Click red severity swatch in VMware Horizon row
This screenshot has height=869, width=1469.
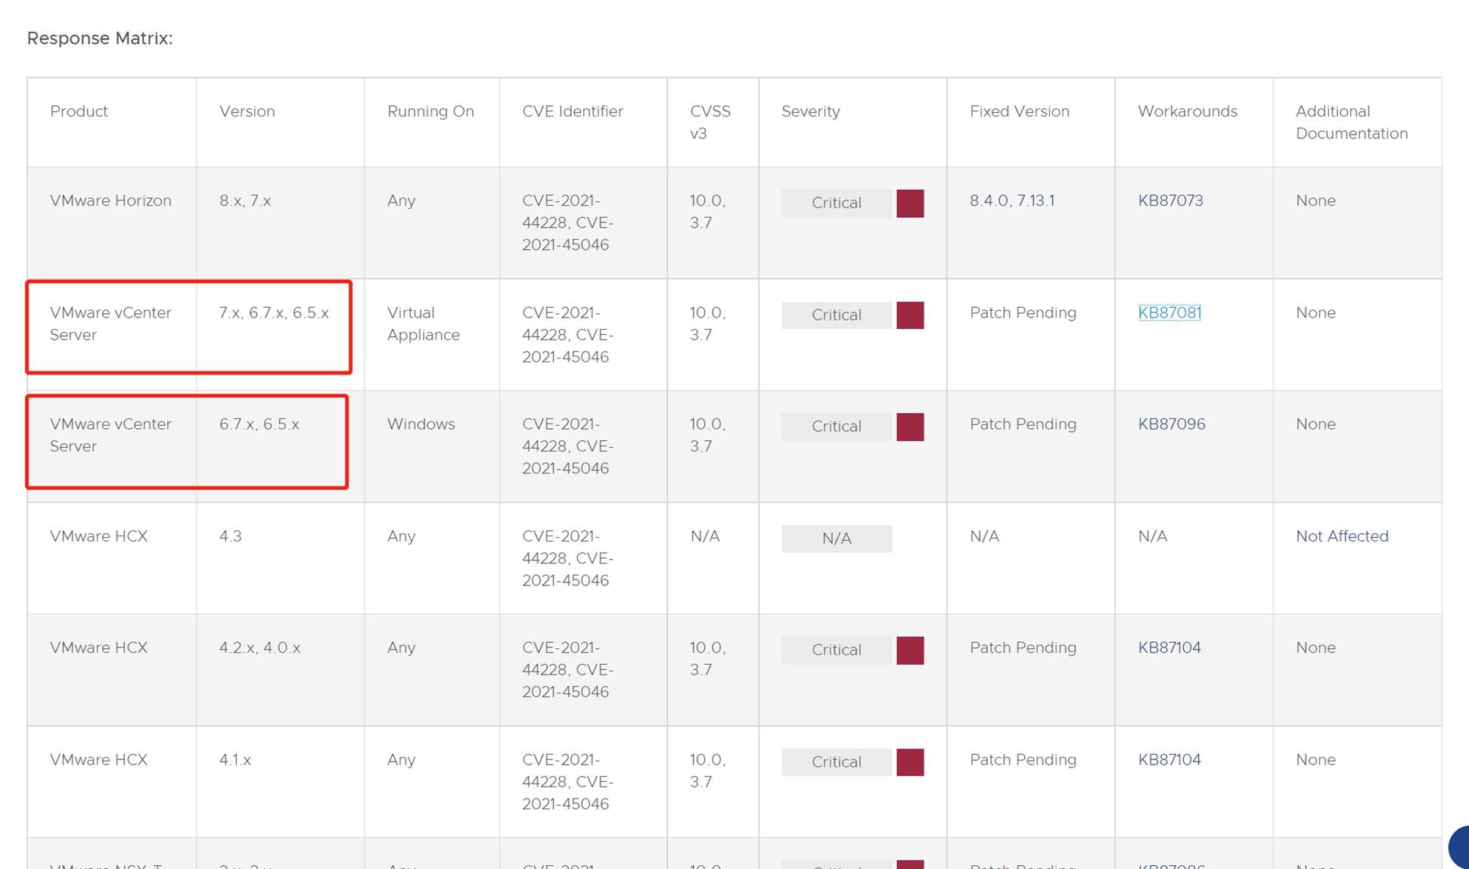pos(910,203)
